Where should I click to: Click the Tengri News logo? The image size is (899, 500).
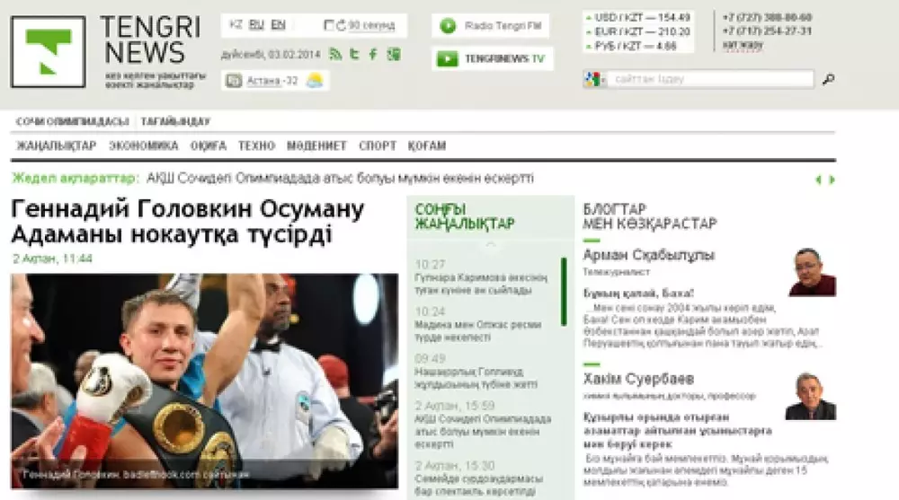click(49, 51)
